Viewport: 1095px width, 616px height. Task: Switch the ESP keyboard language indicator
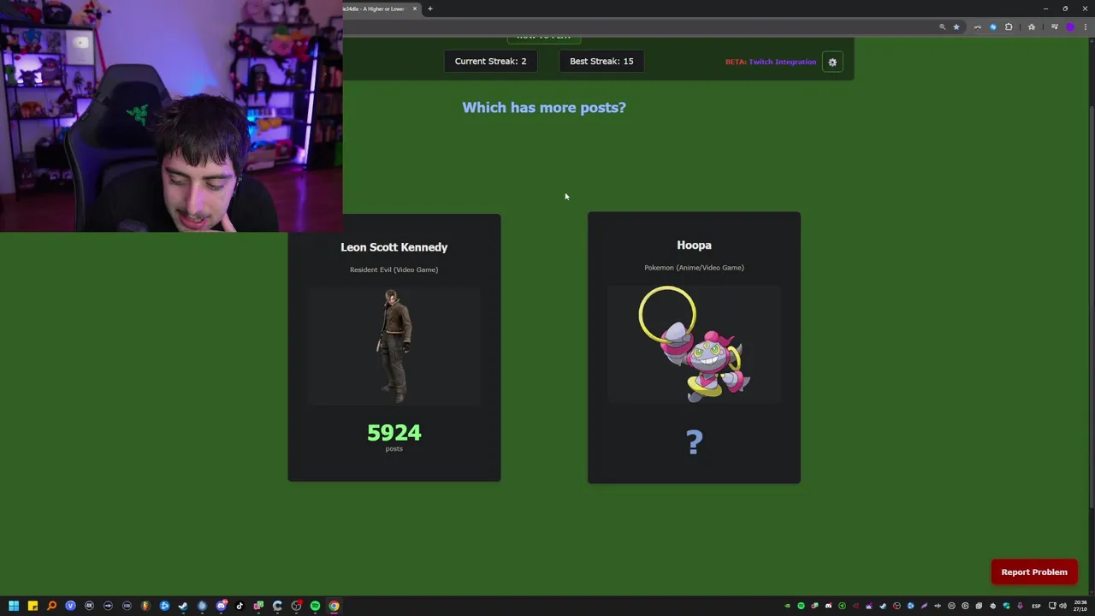pyautogui.click(x=1036, y=606)
